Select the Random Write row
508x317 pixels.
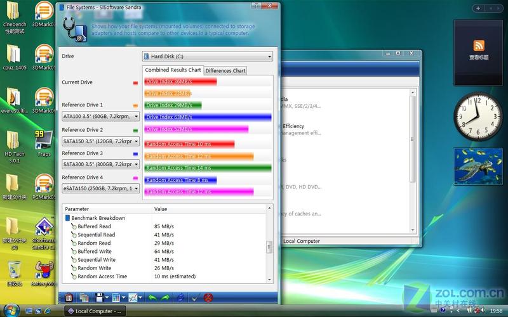165,268
